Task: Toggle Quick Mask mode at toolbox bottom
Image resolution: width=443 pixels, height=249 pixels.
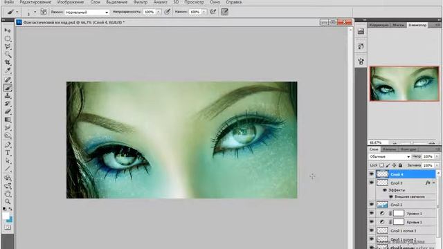Action: tap(8, 228)
